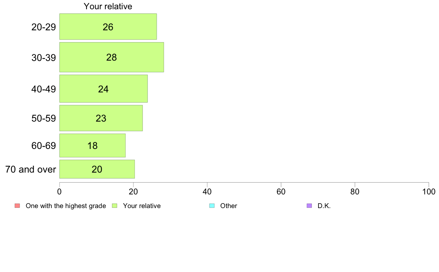Click the purple 'D.K.' legend swatch
The image size is (439, 272).
click(309, 205)
